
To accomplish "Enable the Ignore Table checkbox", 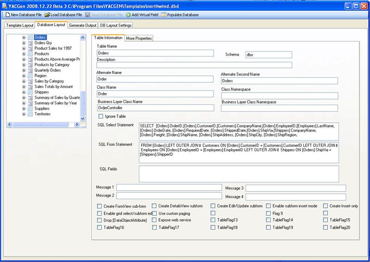I will click(x=101, y=116).
